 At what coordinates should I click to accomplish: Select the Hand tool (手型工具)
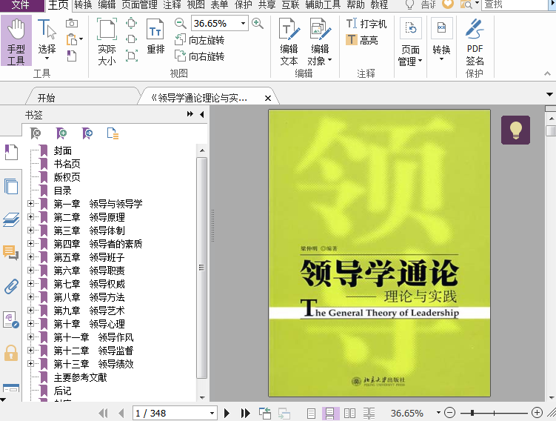(16, 41)
